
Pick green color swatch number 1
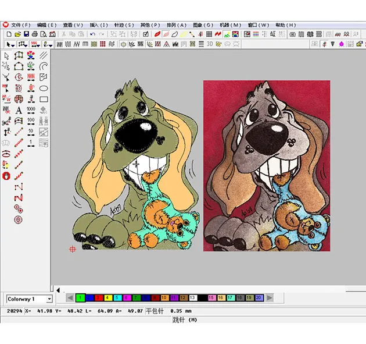[80, 298]
